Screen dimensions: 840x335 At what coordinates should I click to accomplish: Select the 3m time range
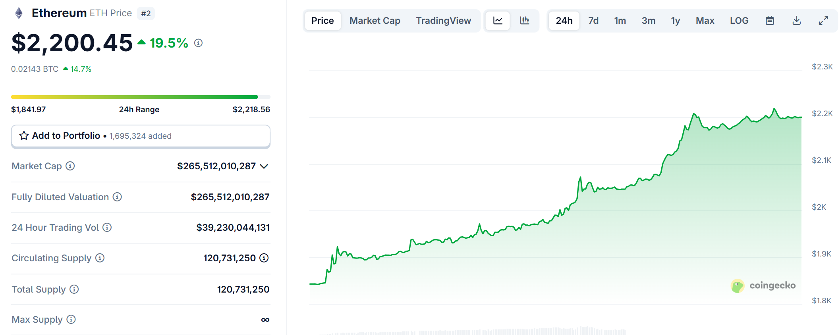(649, 21)
